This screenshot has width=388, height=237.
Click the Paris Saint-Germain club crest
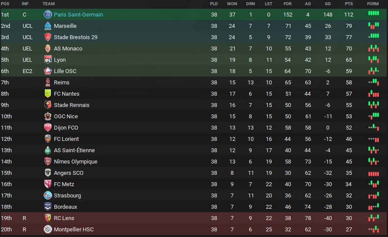coord(48,14)
